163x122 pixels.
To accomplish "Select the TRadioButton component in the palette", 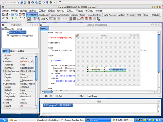I will [67, 19].
